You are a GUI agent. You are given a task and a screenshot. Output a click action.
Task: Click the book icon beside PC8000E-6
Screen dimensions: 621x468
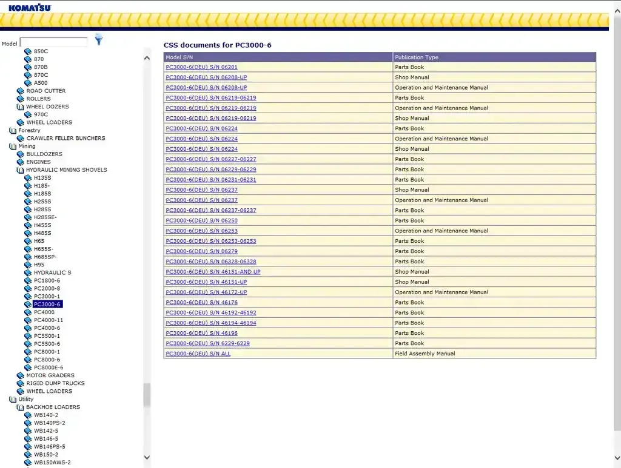point(28,367)
